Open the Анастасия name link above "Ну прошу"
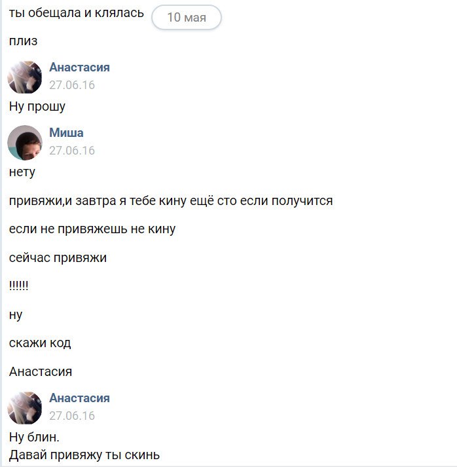457x467 pixels. [79, 67]
